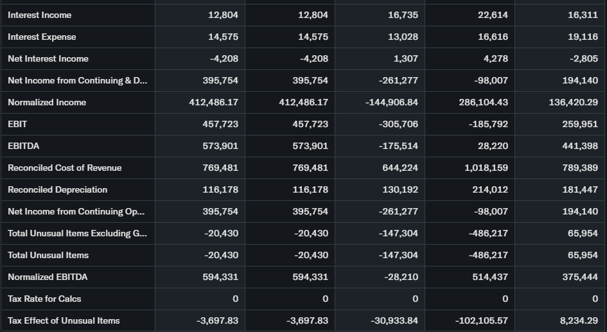Select the Interest Expense row label
Screen dimensions: 607x332
point(42,37)
